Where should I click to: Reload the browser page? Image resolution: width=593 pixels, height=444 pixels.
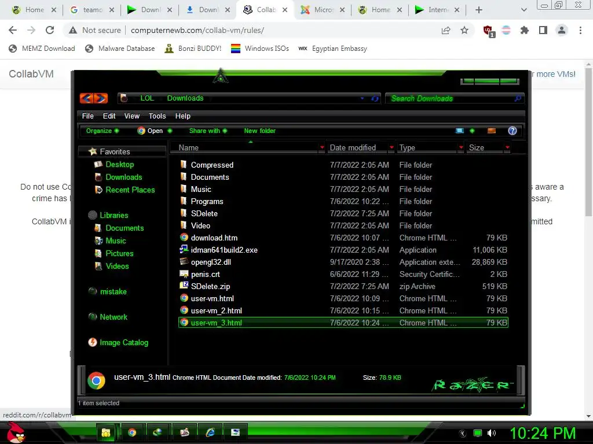coord(50,30)
